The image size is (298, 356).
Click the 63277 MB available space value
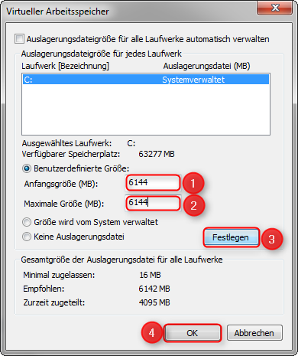click(x=157, y=154)
